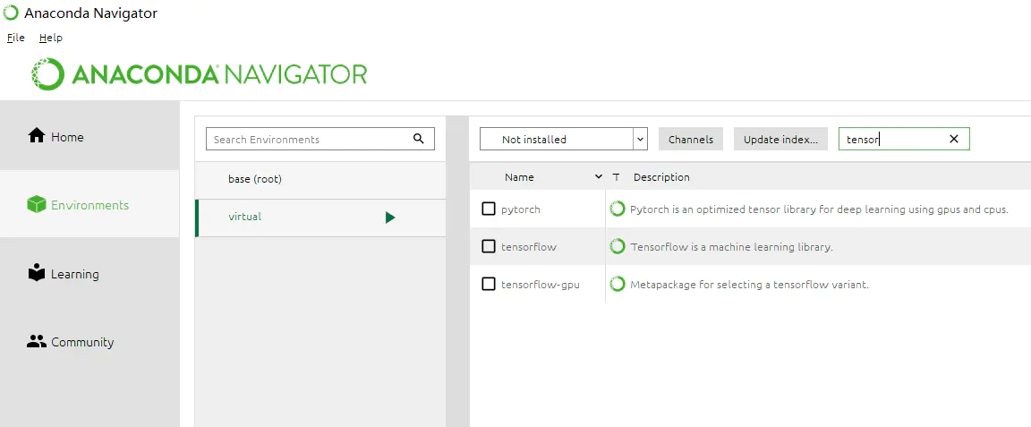Check the tensorflow-gpu package checkbox
Viewport: 1031px width, 427px height.
(x=489, y=284)
